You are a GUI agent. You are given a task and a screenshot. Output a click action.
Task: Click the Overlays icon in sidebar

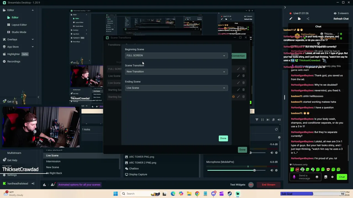point(4,39)
